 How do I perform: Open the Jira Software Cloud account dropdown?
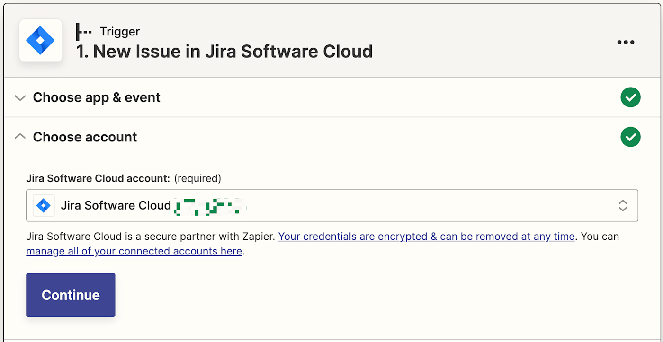coord(331,205)
